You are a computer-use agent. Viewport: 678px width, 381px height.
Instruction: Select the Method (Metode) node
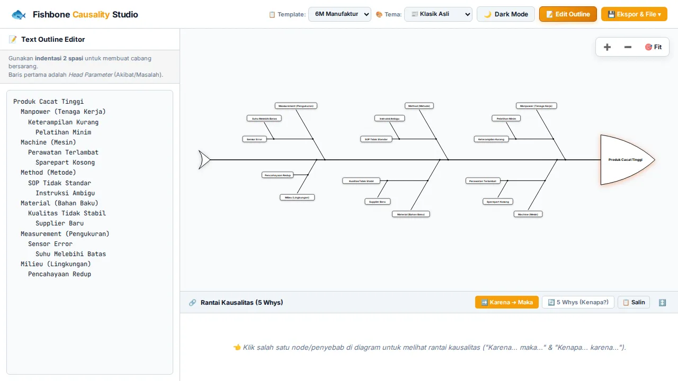(419, 106)
